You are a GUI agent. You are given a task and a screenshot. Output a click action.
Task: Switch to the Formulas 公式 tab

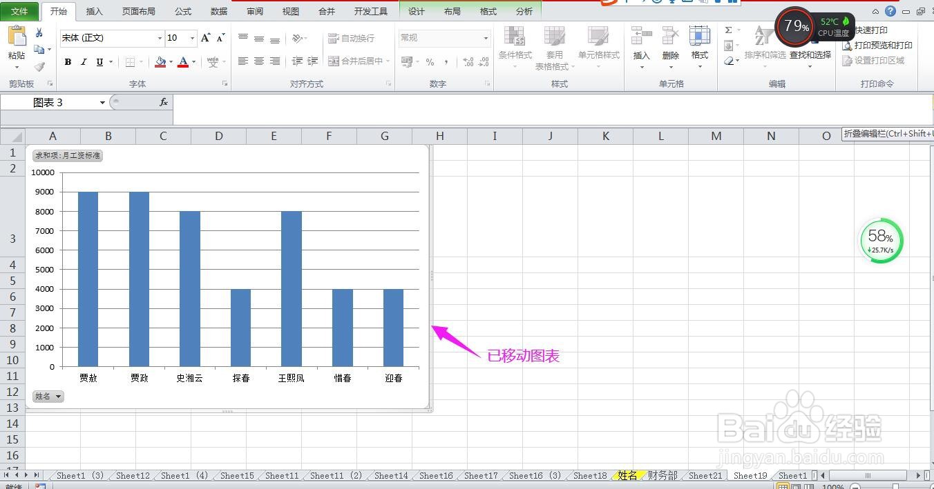(x=183, y=11)
